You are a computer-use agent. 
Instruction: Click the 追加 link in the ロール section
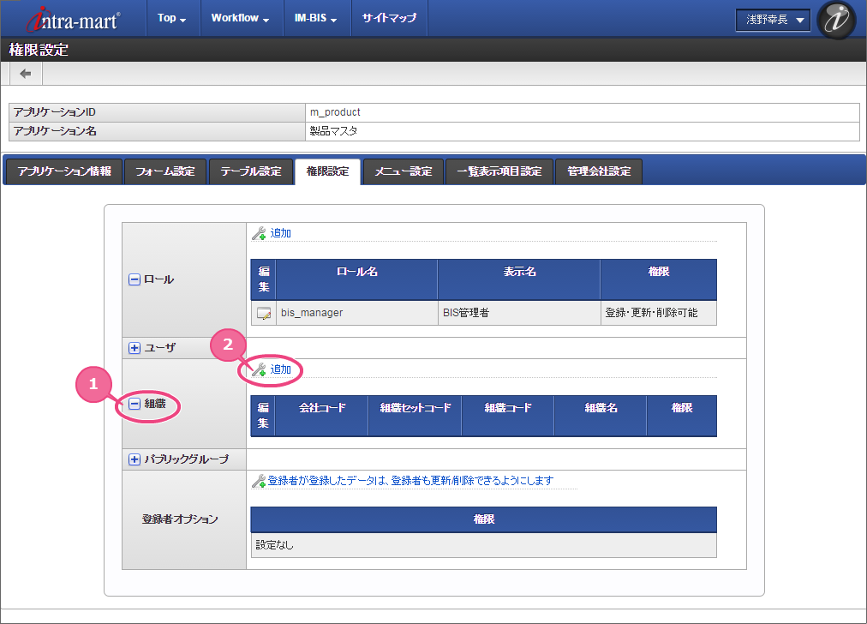tap(280, 233)
